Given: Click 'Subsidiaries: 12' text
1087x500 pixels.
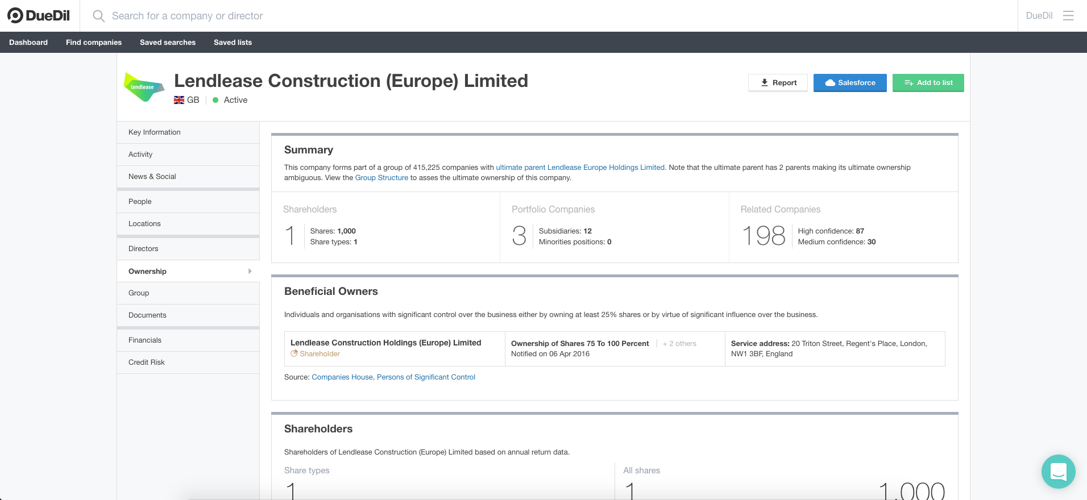Looking at the screenshot, I should [x=565, y=231].
